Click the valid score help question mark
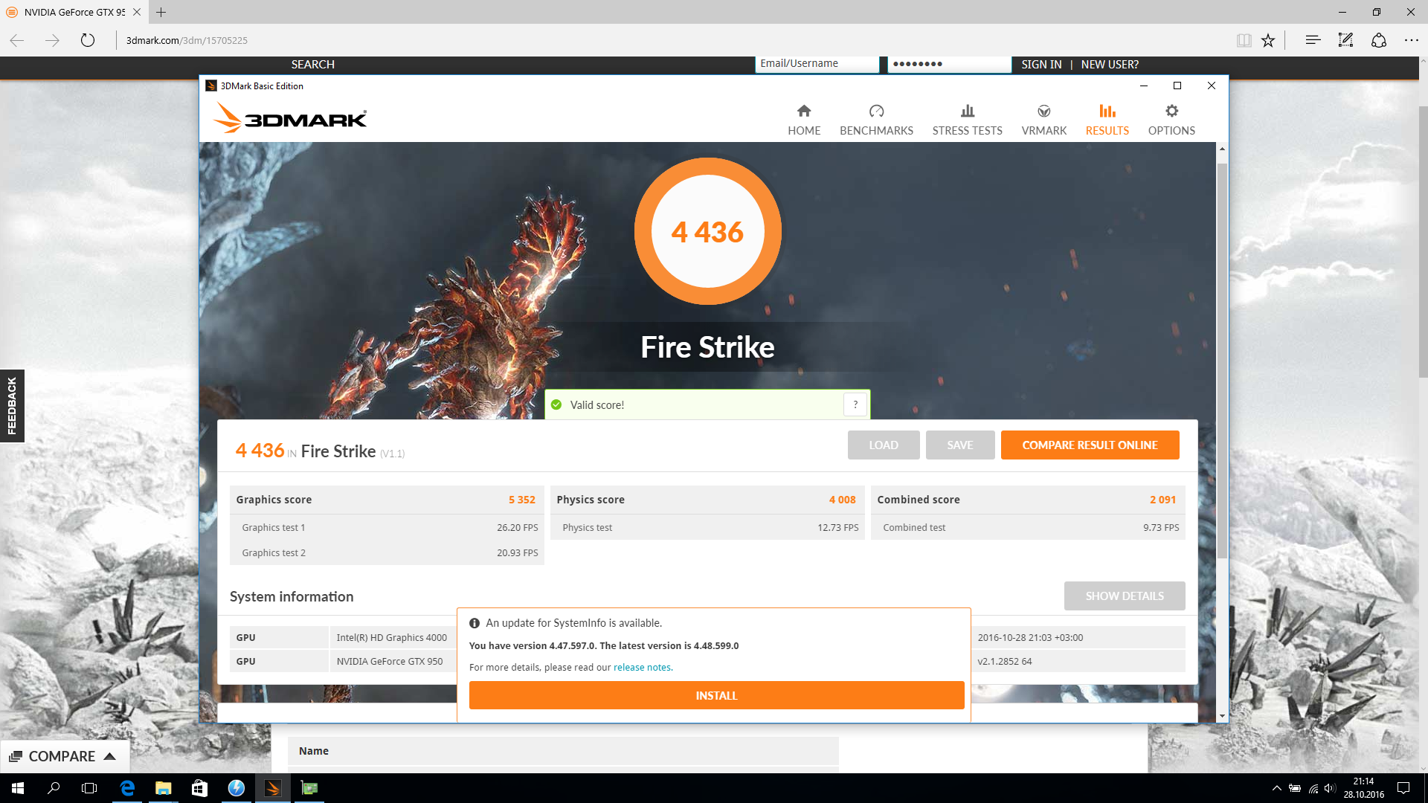This screenshot has height=803, width=1428. tap(855, 404)
